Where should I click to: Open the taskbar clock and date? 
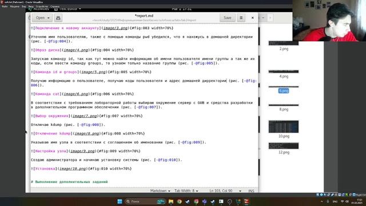coord(357,201)
